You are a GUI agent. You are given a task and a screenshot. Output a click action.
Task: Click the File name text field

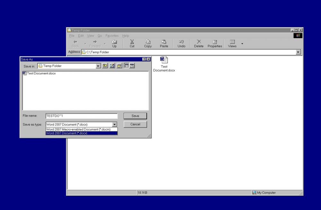82,116
